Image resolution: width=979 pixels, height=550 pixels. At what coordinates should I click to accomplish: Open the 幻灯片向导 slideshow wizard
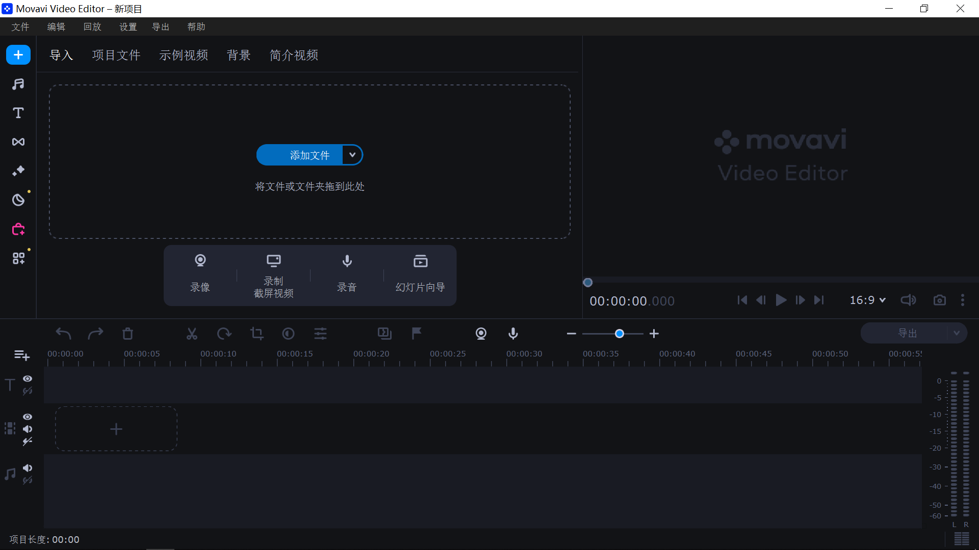coord(420,275)
